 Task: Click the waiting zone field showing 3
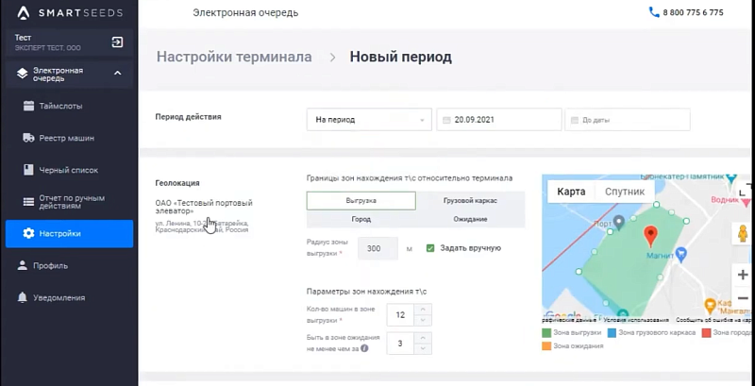click(x=400, y=344)
